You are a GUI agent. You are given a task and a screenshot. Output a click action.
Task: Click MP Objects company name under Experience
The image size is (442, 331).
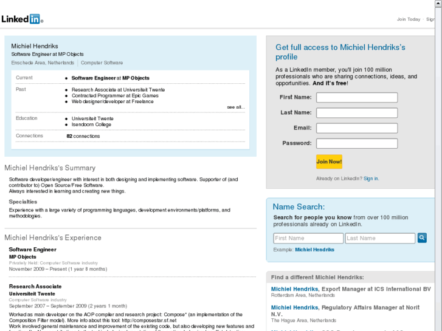(x=22, y=257)
